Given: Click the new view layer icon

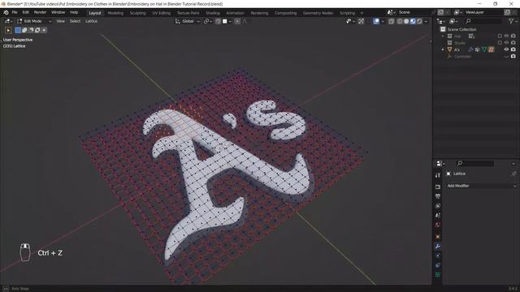Looking at the screenshot, I should tap(508, 12).
